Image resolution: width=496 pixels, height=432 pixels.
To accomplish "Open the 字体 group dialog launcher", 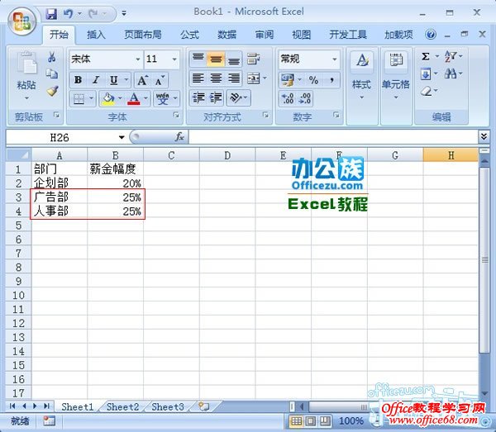I will 176,115.
